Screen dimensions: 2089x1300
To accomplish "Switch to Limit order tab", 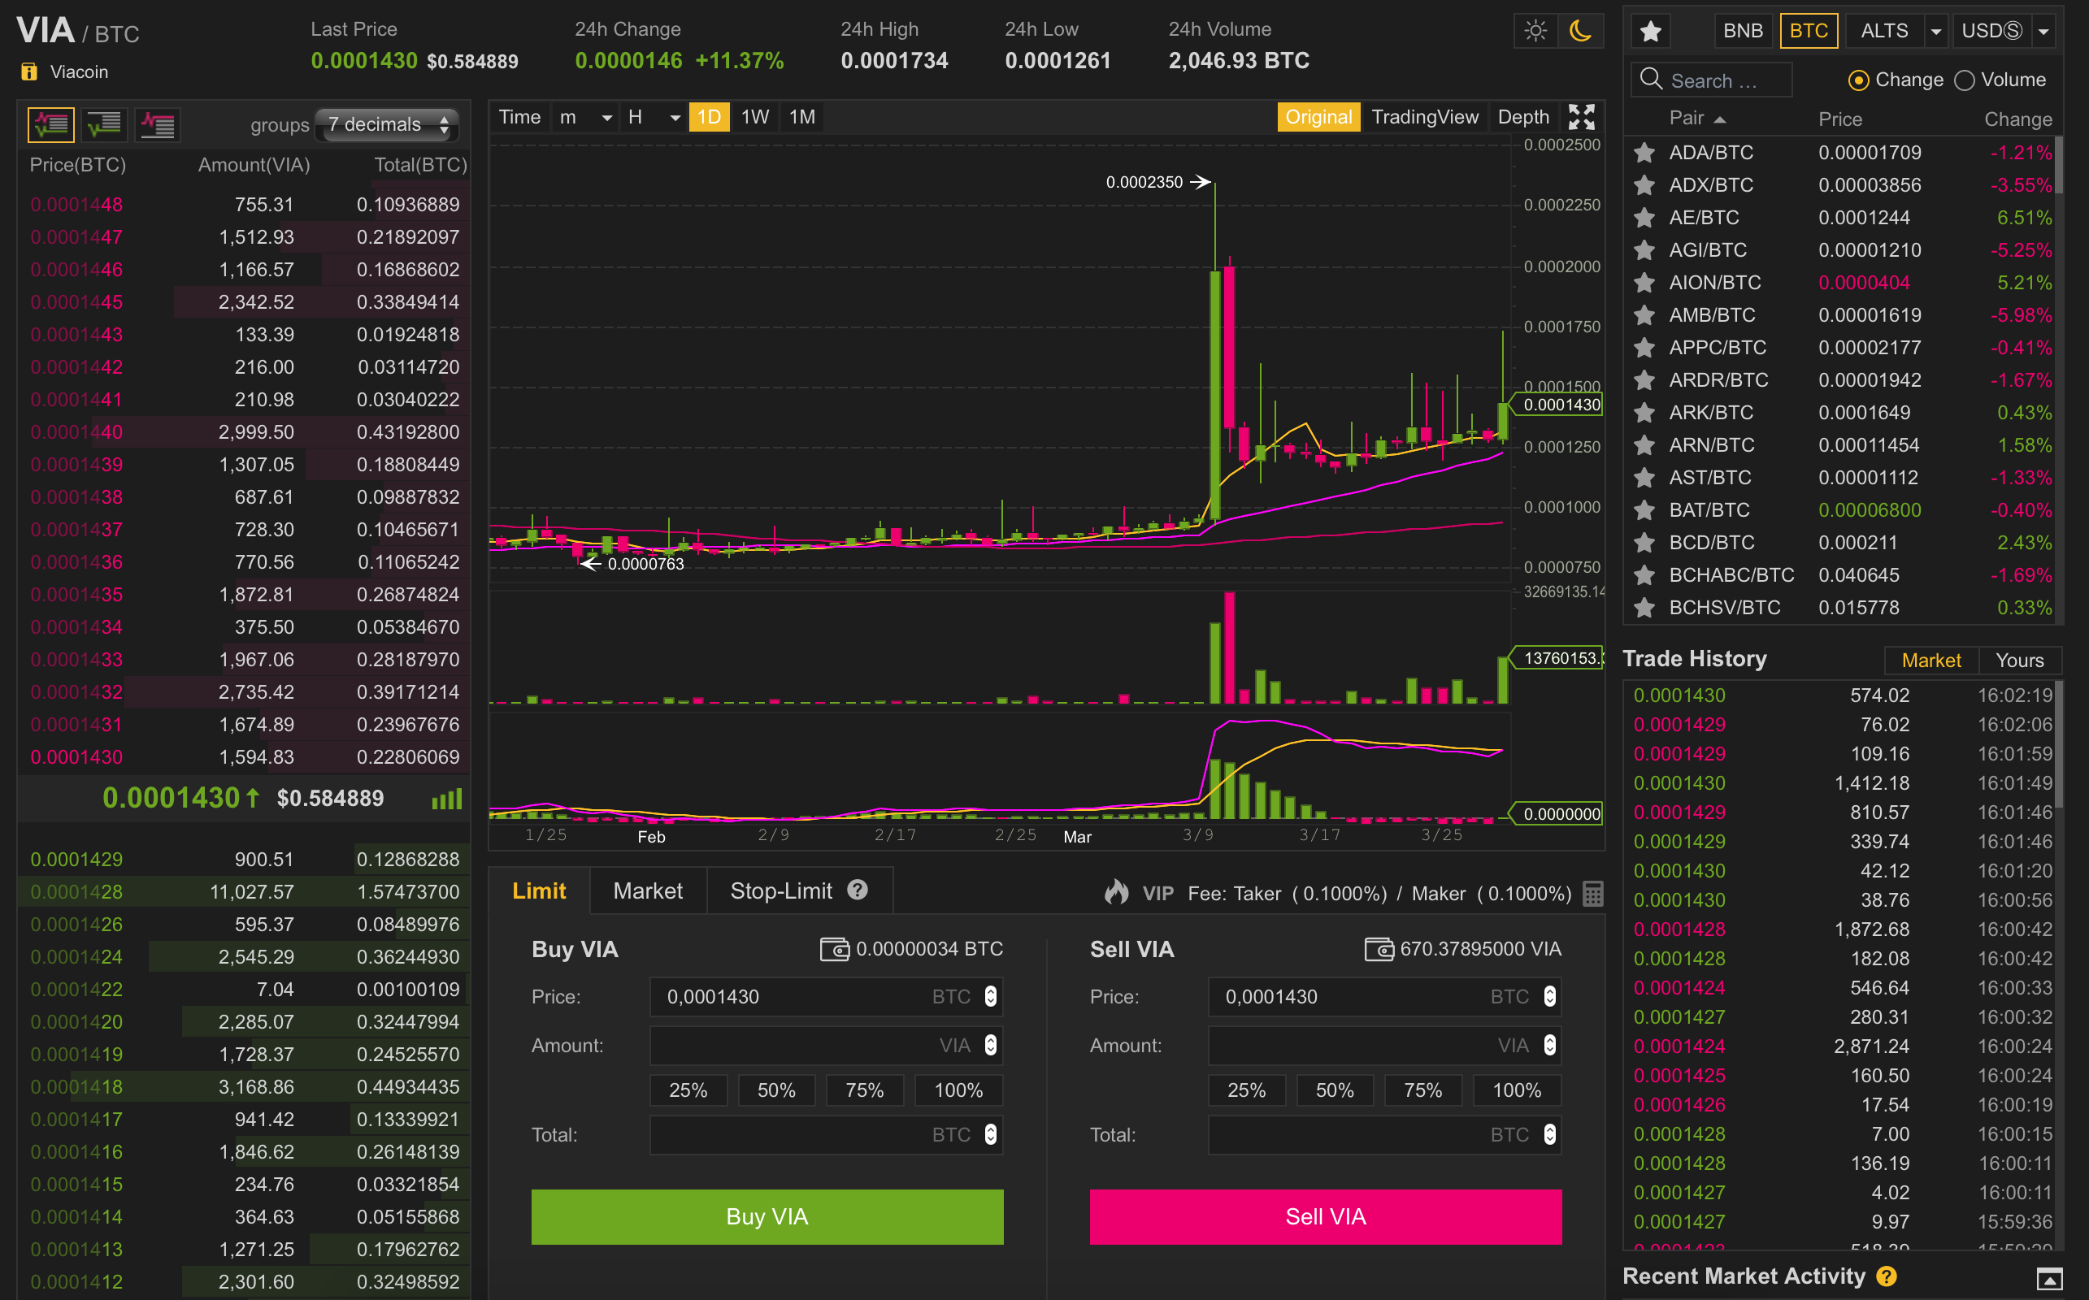I will coord(539,890).
